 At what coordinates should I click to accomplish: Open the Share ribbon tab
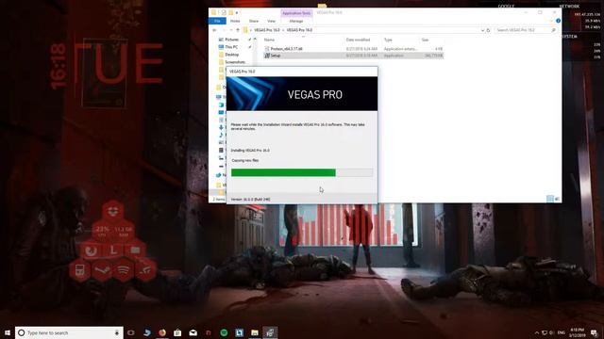254,21
